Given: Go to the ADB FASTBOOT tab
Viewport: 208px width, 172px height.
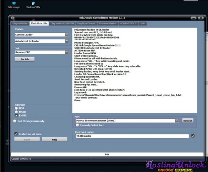Looking at the screenshot, I should 128,24.
